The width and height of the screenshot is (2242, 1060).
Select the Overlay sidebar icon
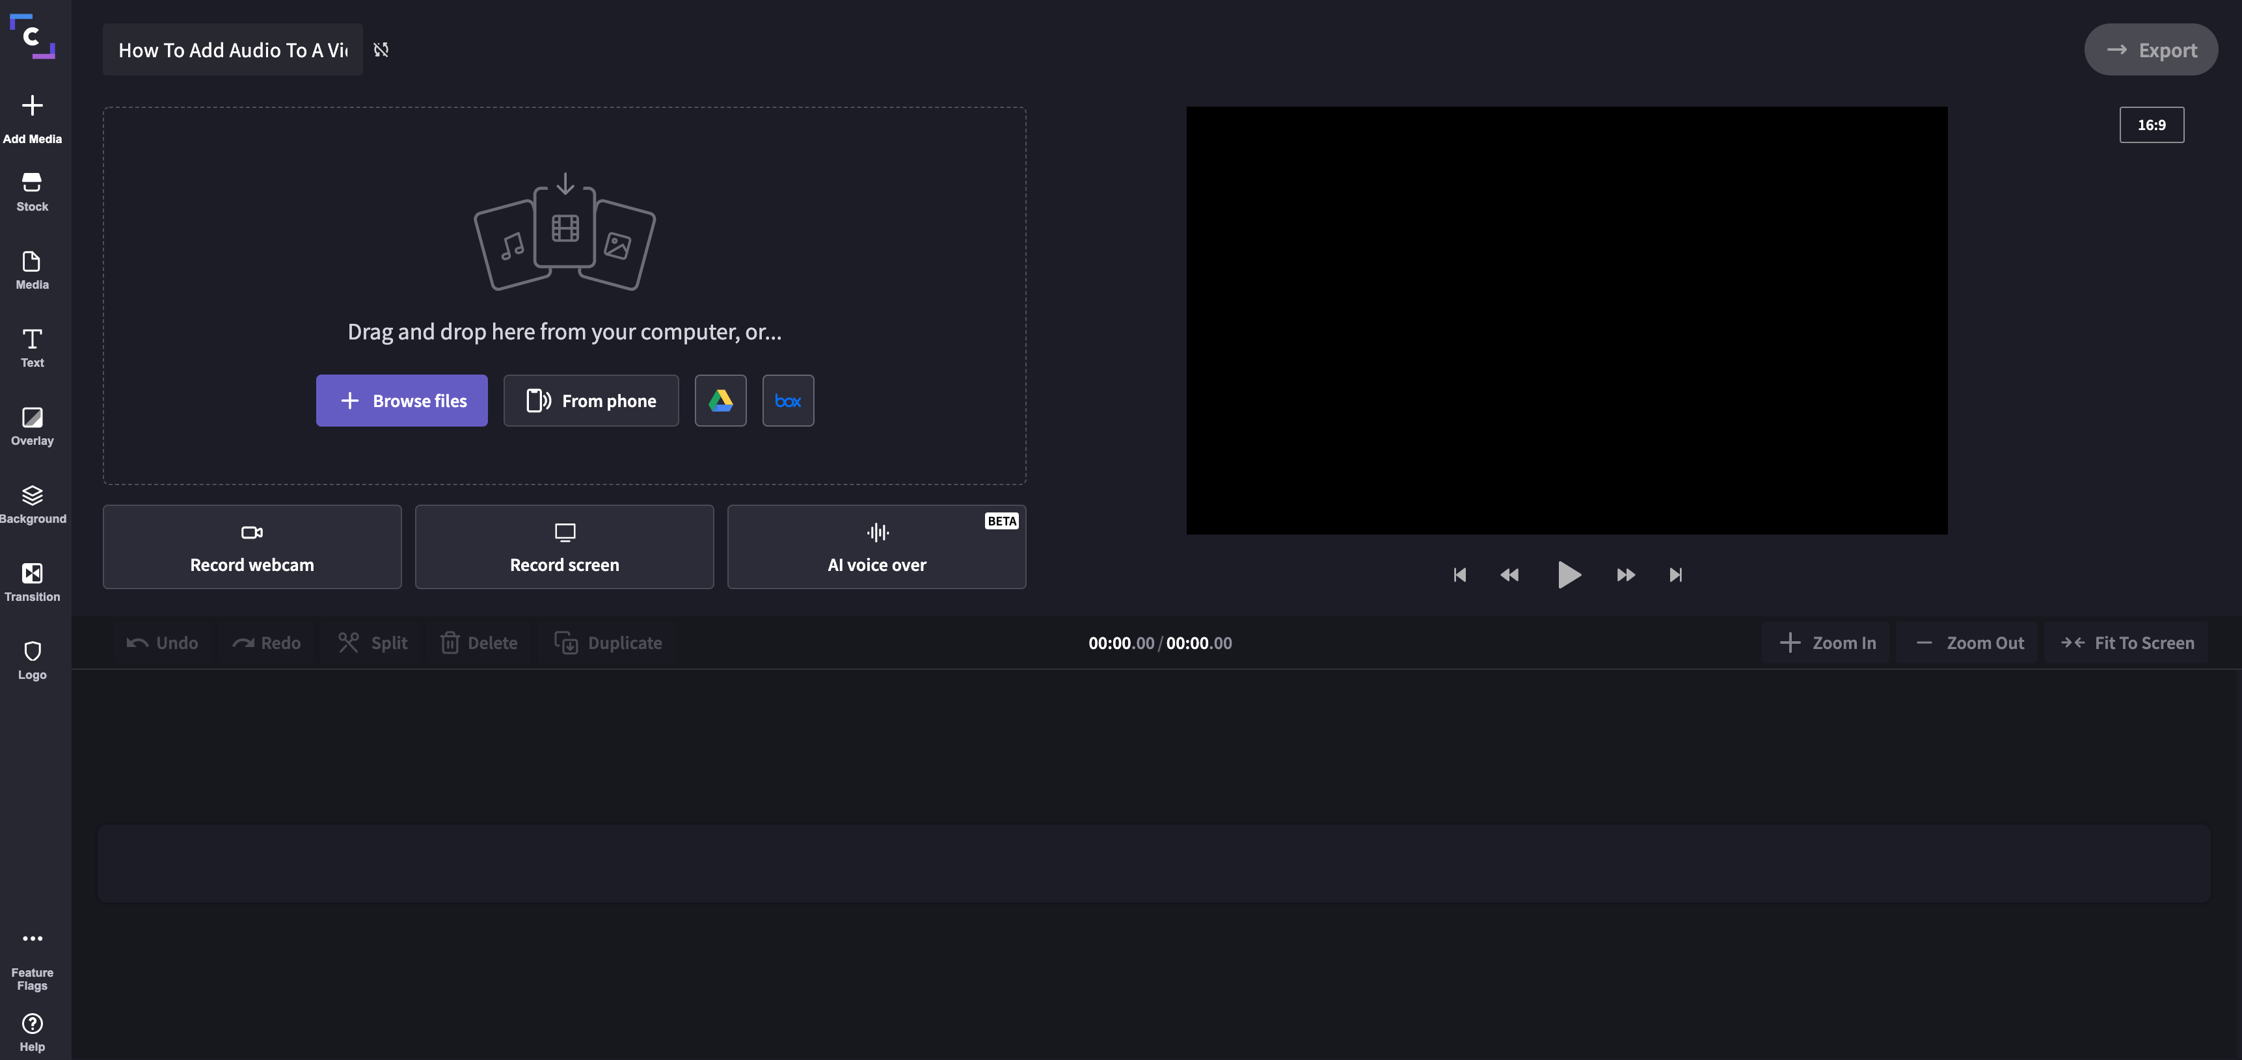tap(32, 425)
